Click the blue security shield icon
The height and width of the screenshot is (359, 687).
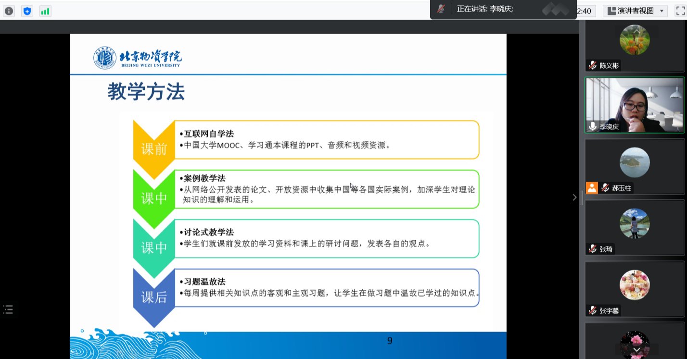[27, 11]
